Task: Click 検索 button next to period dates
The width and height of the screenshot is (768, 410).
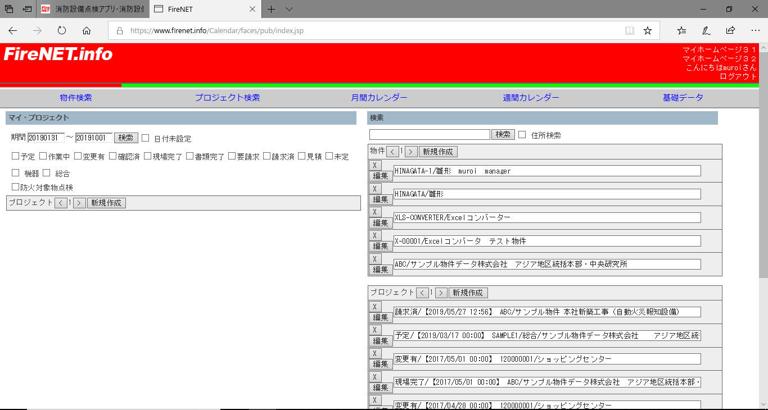Action: (126, 138)
